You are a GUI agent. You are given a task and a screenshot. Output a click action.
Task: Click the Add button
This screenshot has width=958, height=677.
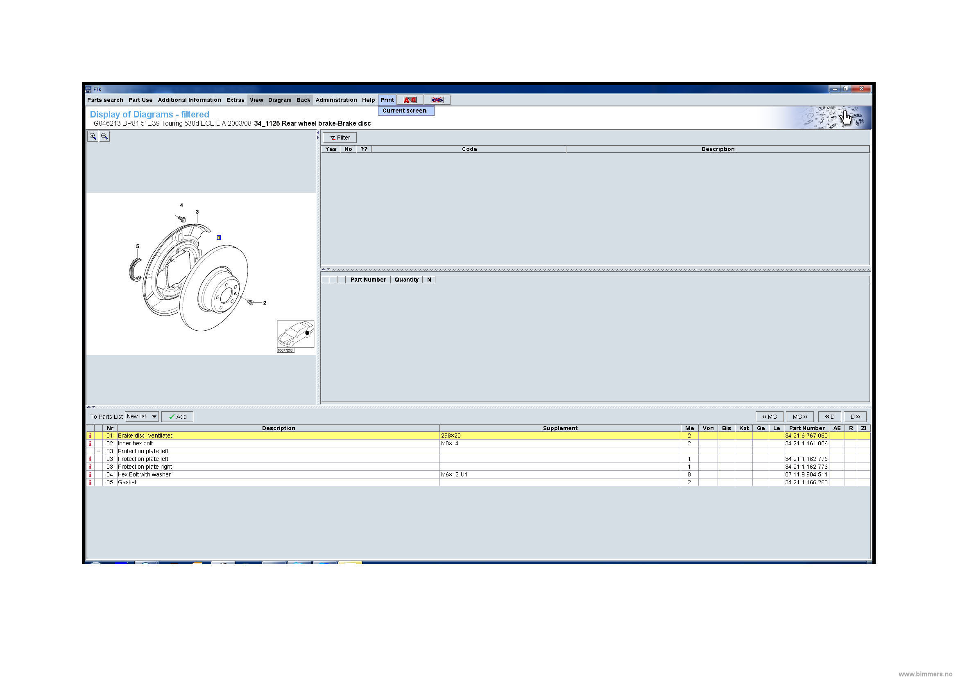177,417
